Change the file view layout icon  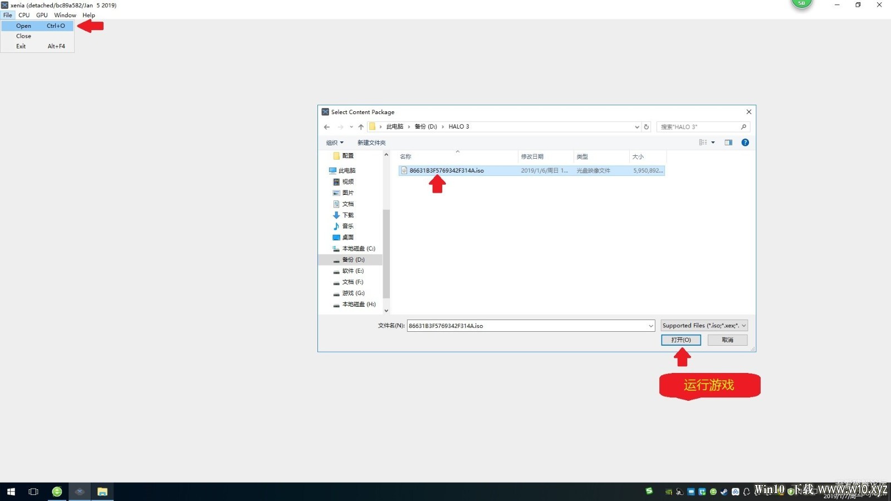point(703,143)
